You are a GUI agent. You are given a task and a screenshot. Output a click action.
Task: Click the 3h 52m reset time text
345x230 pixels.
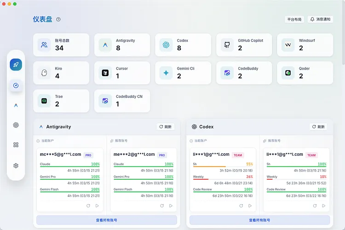(x=236, y=171)
